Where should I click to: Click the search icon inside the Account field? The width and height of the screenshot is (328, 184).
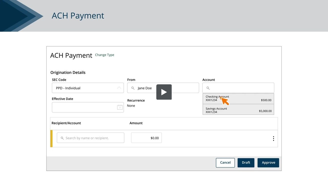pyautogui.click(x=208, y=88)
